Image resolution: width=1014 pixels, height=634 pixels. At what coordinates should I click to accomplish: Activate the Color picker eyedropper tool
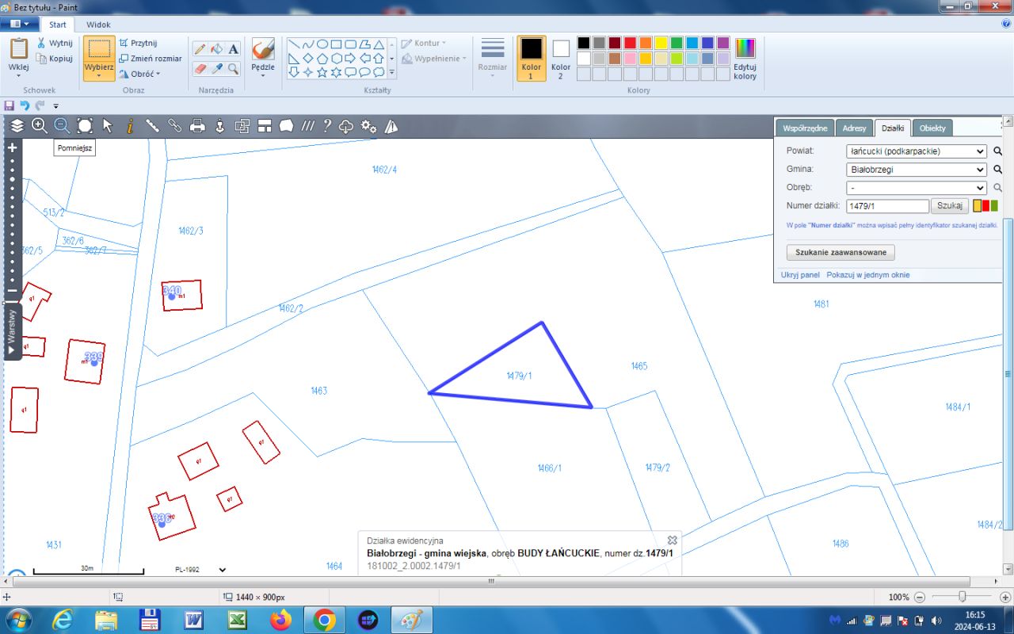tap(217, 69)
